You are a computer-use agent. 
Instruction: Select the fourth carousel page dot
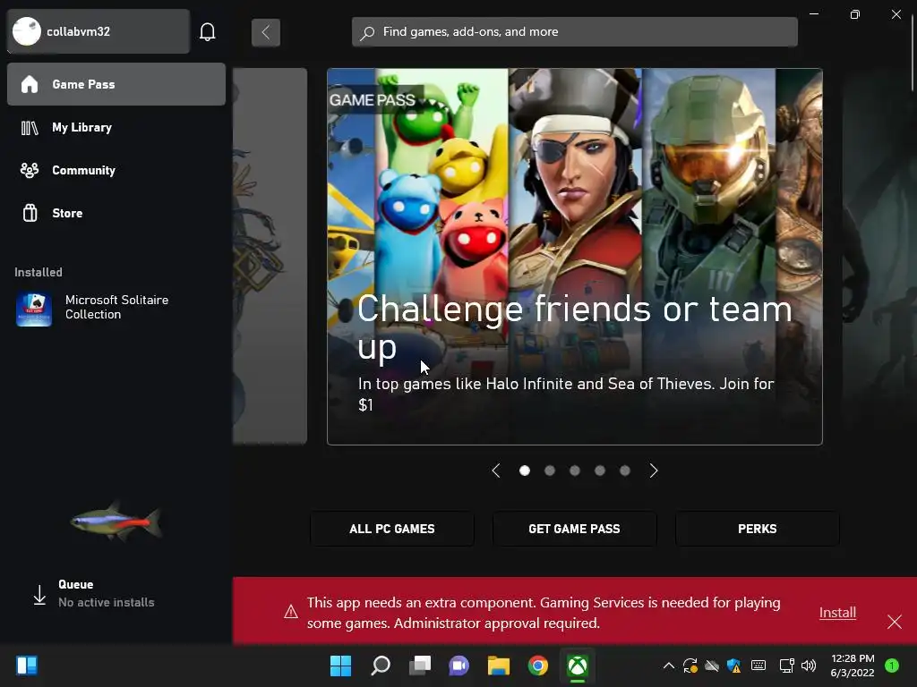pyautogui.click(x=600, y=471)
